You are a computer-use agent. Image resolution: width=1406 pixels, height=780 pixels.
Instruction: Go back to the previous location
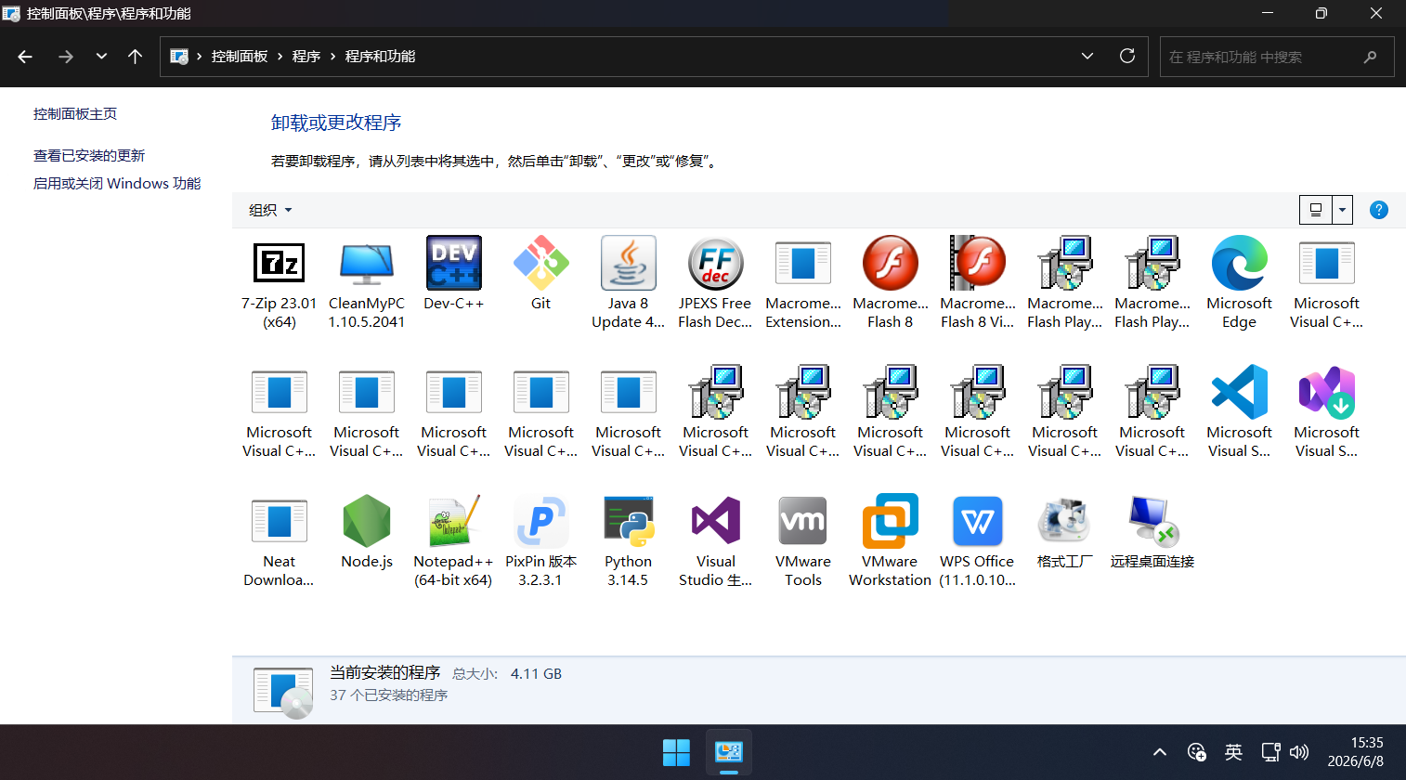[x=25, y=57]
